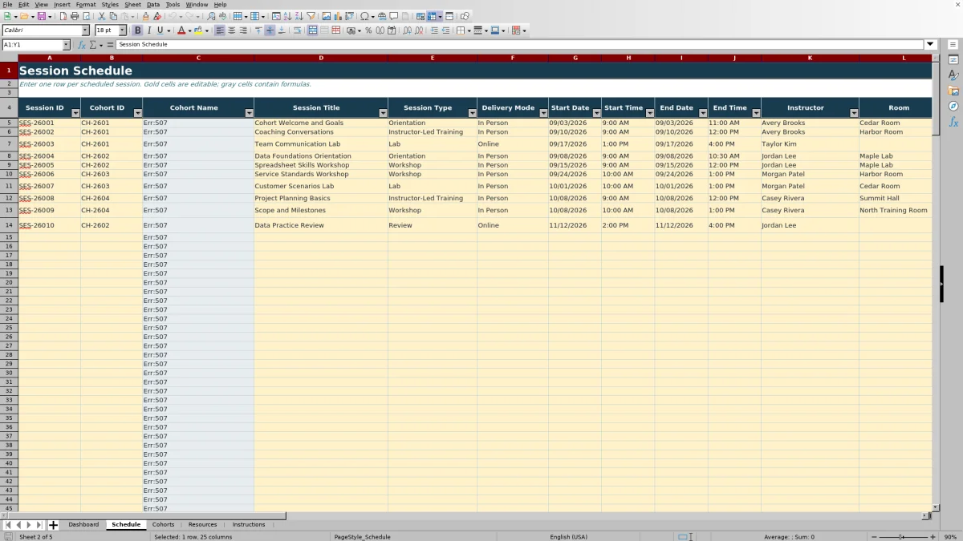Toggle Align Top vertical alignment
The height and width of the screenshot is (541, 963).
coord(258,30)
